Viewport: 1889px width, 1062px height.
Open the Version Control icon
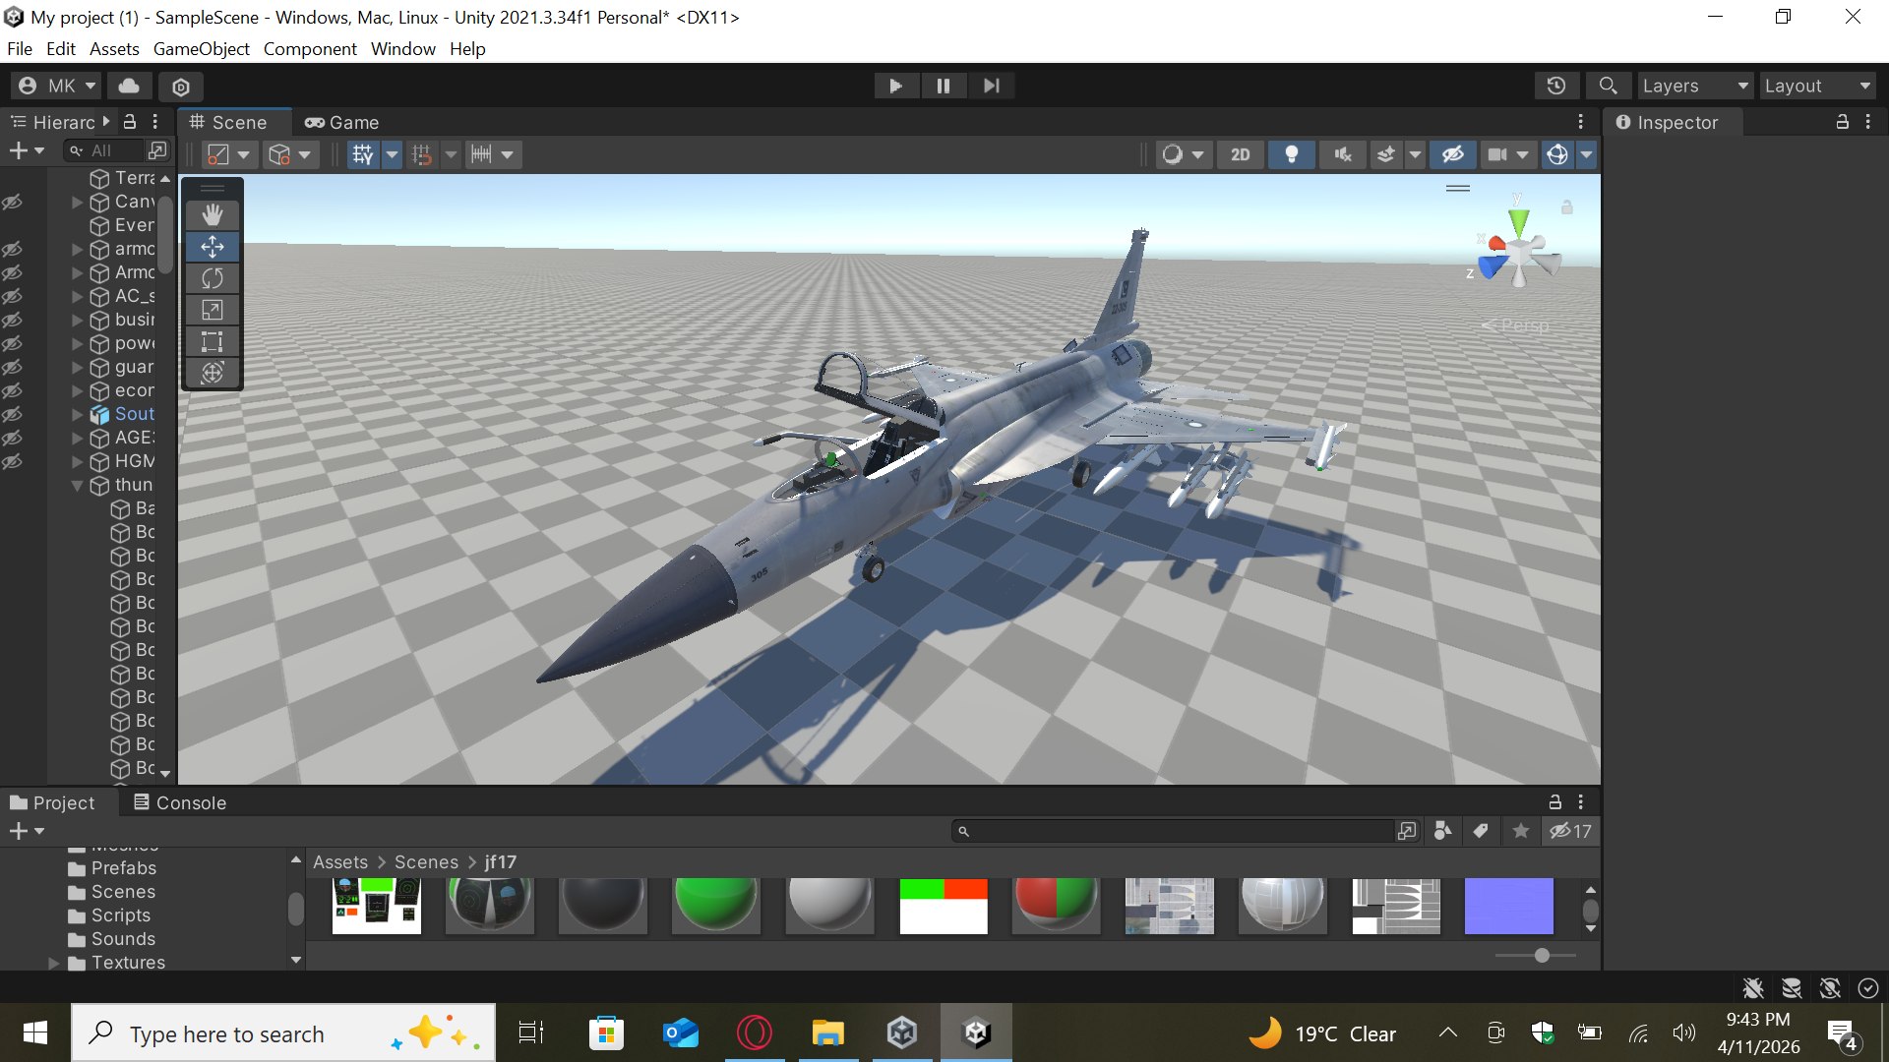[181, 87]
